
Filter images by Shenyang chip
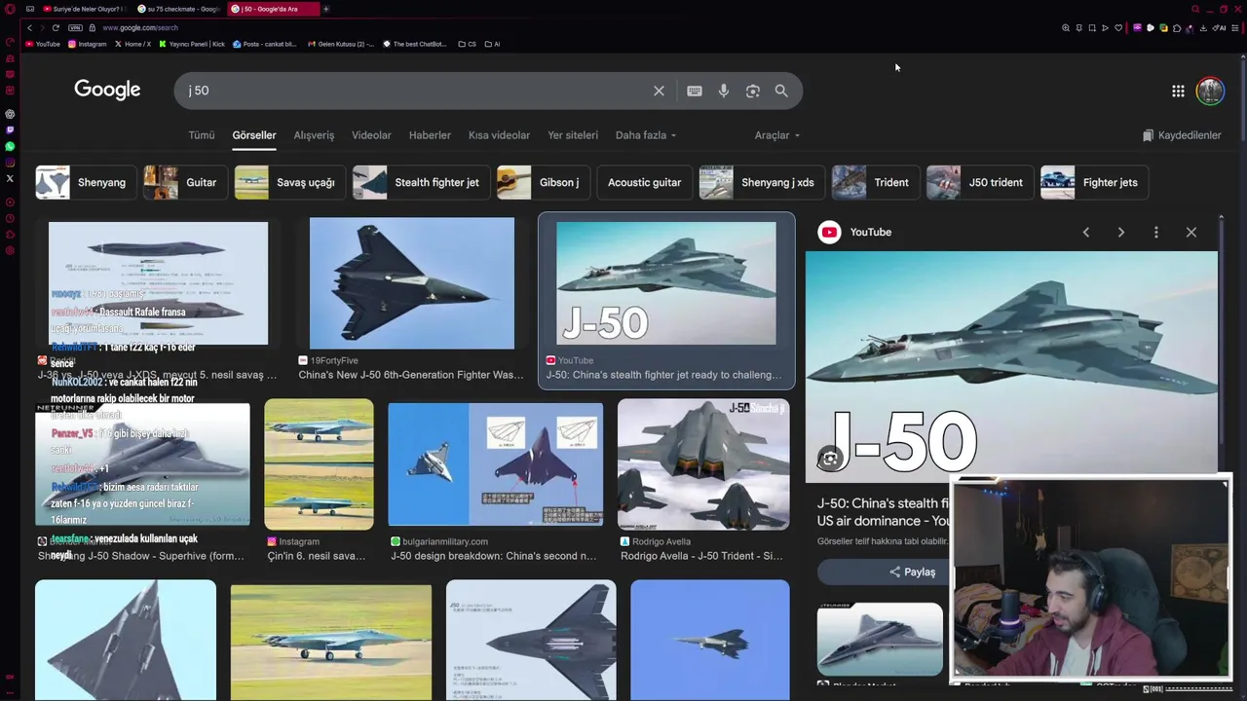click(86, 182)
